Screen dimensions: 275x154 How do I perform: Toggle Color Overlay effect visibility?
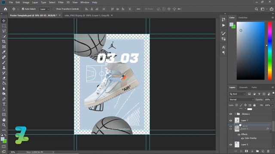point(242,138)
